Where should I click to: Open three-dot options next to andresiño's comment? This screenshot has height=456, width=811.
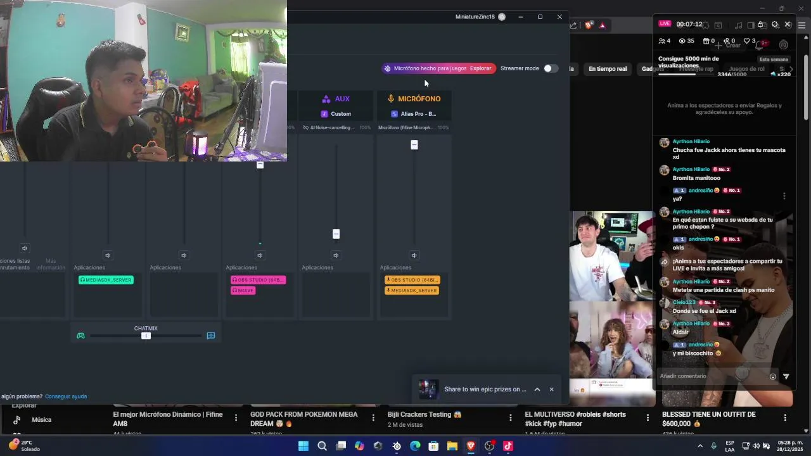coord(784,196)
